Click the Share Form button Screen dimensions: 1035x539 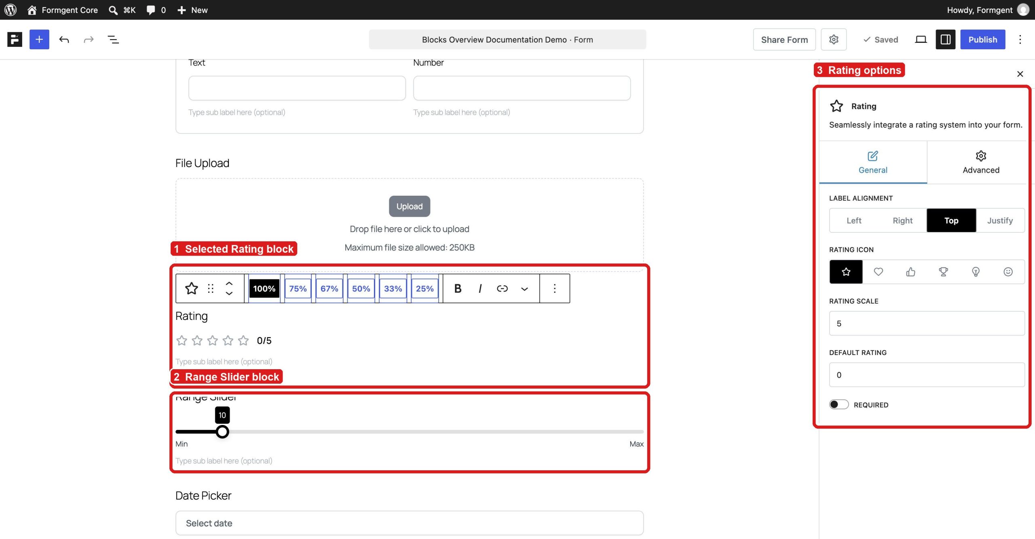coord(784,40)
